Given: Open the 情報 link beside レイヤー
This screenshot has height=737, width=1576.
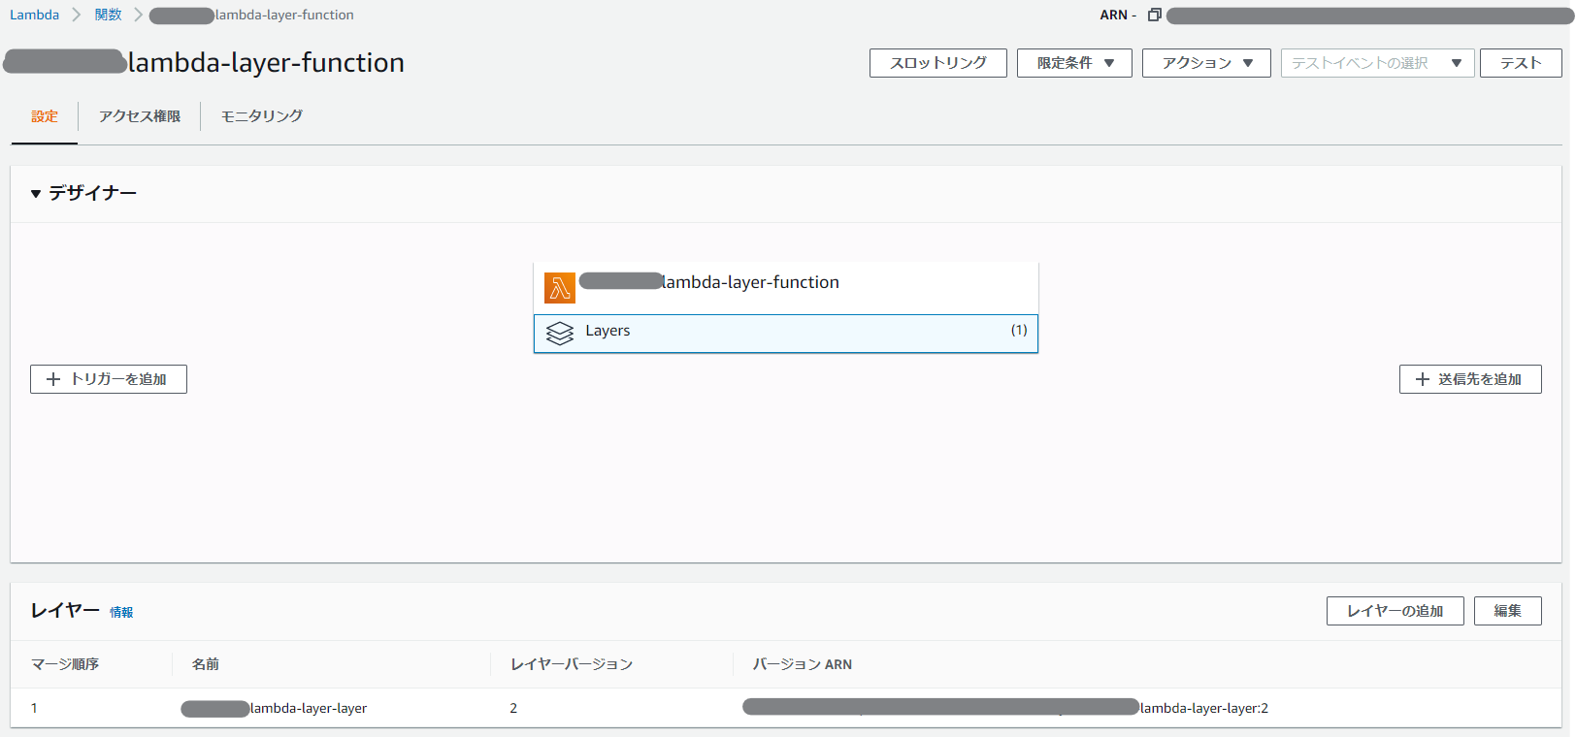Looking at the screenshot, I should (121, 612).
